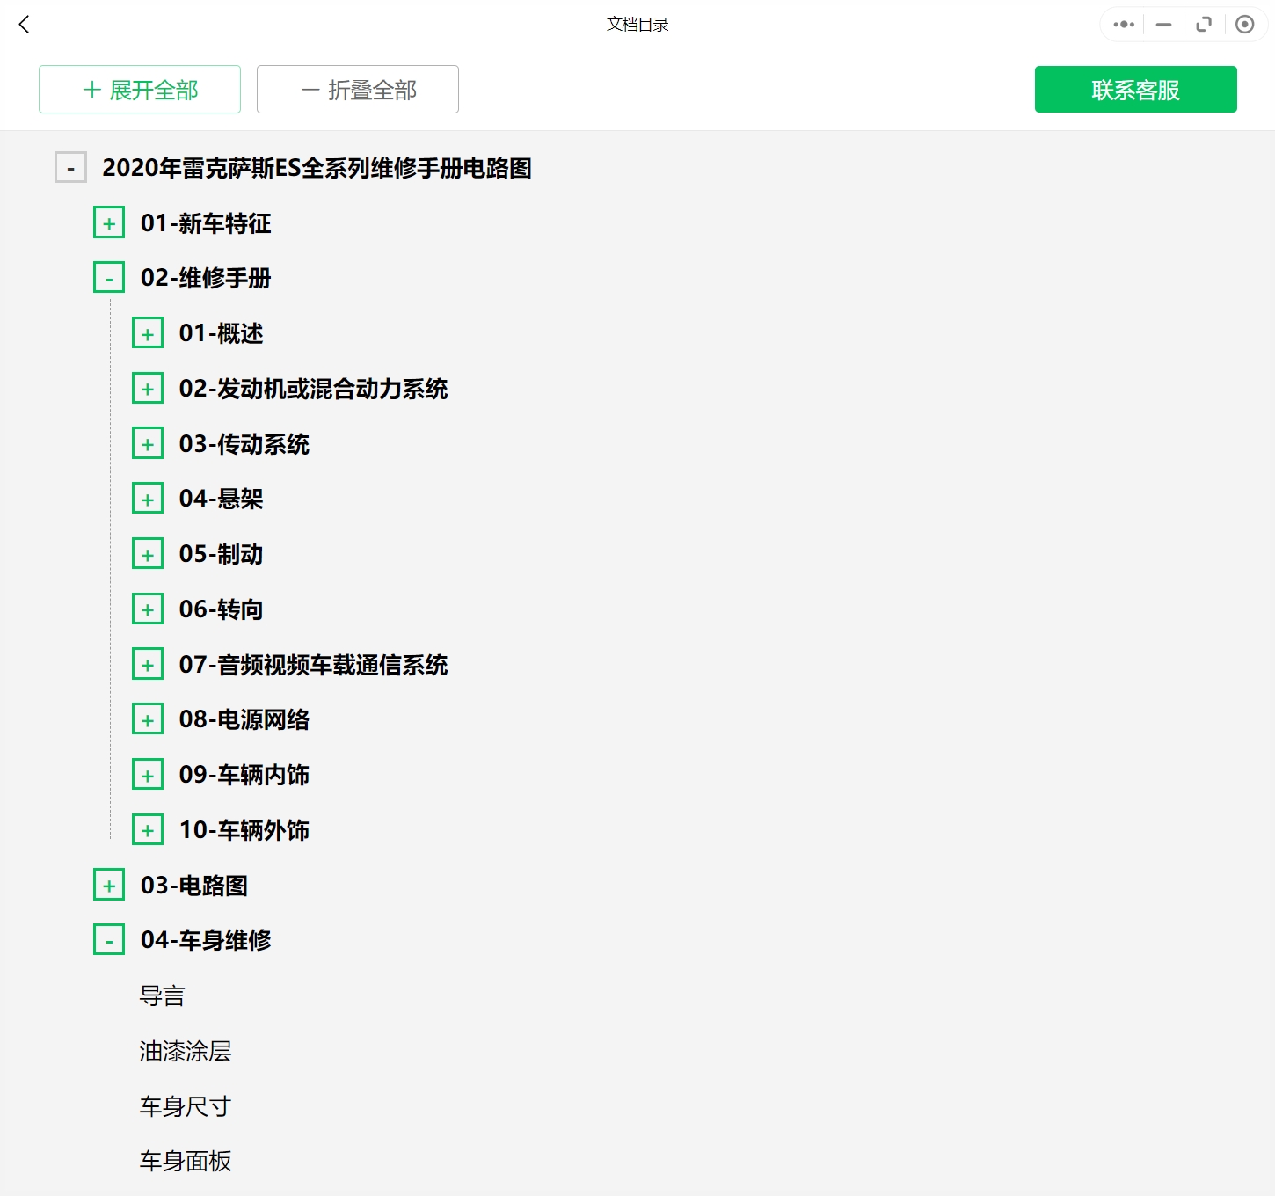Tap the circular exit icon at top-right
This screenshot has width=1275, height=1196.
point(1244,25)
